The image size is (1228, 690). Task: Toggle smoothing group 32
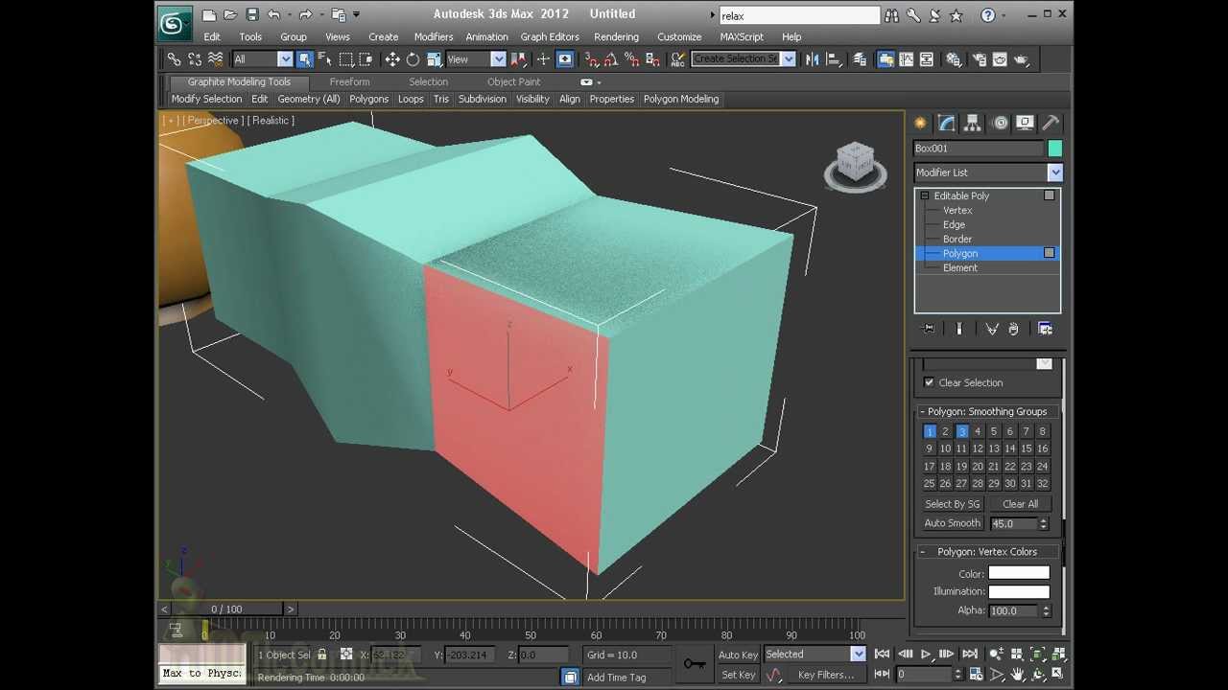[x=1042, y=483]
